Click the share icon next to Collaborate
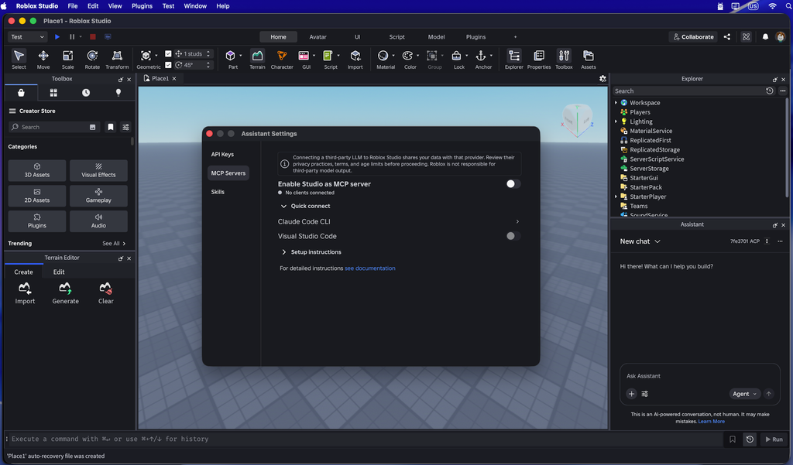This screenshot has width=793, height=465. click(x=726, y=37)
